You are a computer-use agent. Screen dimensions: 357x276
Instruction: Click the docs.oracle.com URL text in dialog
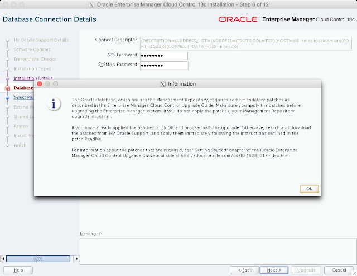pos(234,156)
